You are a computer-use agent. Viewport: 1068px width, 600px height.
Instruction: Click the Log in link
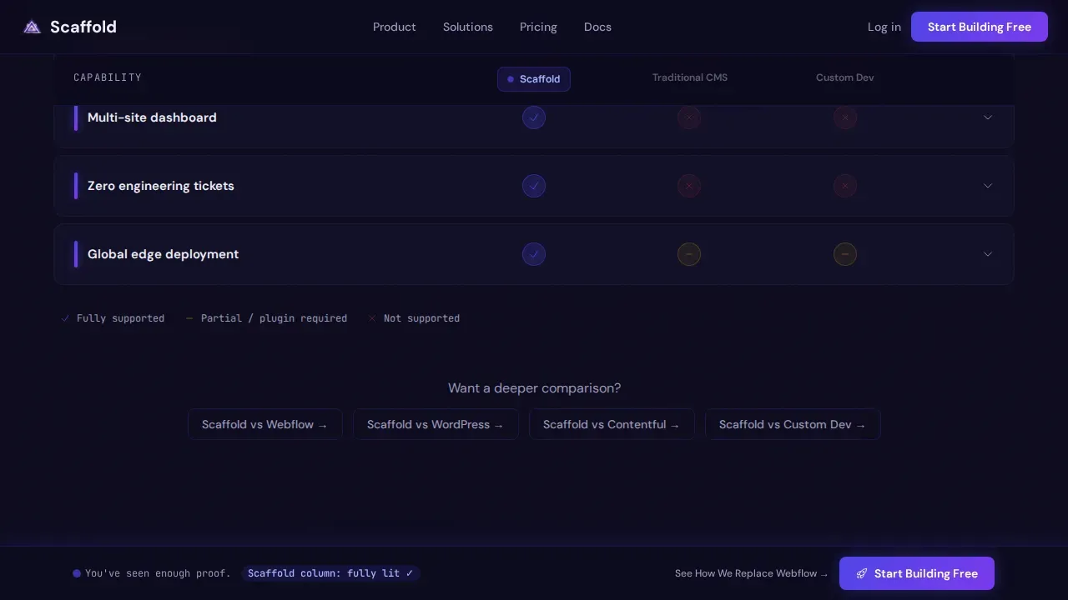[884, 27]
